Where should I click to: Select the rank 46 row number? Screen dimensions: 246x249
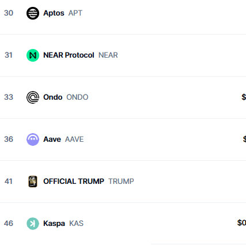(9, 224)
